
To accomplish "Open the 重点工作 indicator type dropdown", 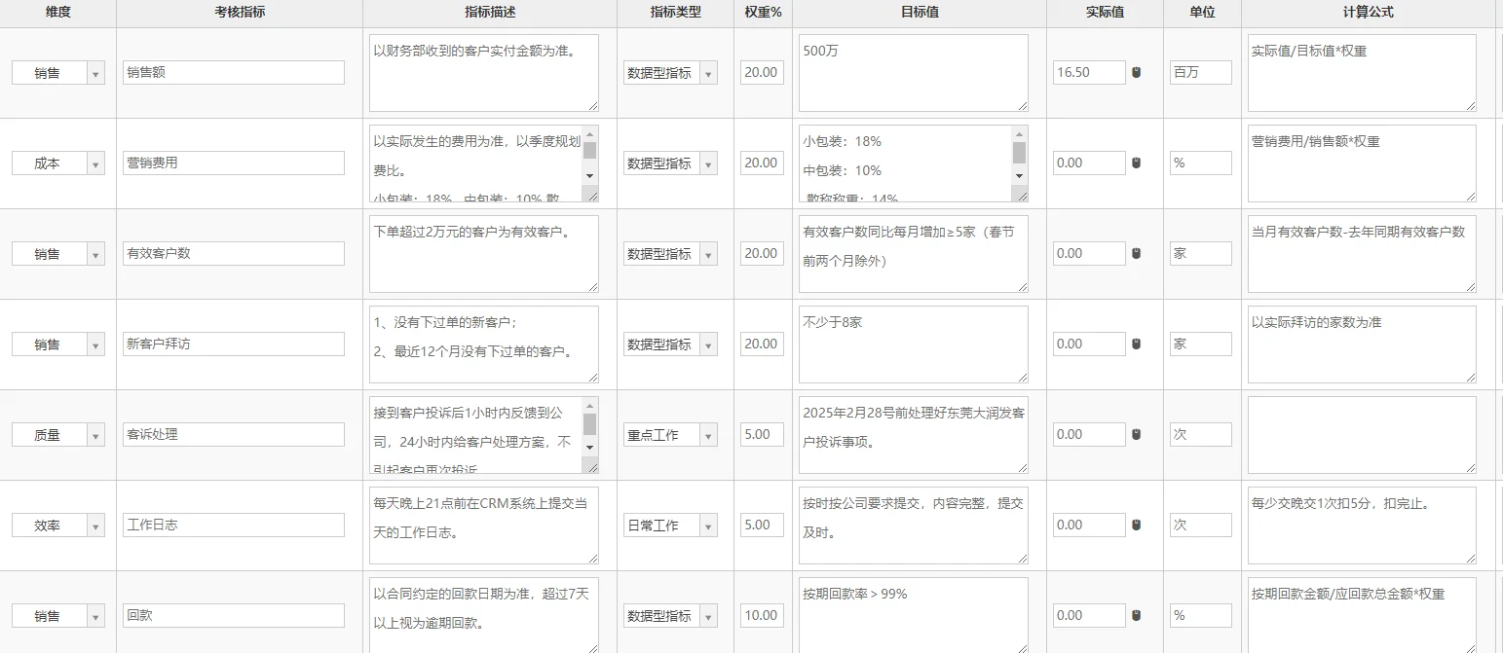I will click(708, 434).
